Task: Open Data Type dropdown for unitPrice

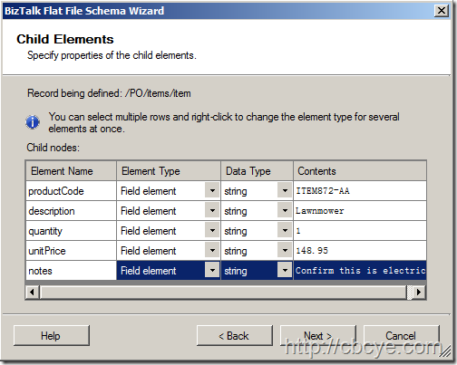Action: pyautogui.click(x=285, y=251)
